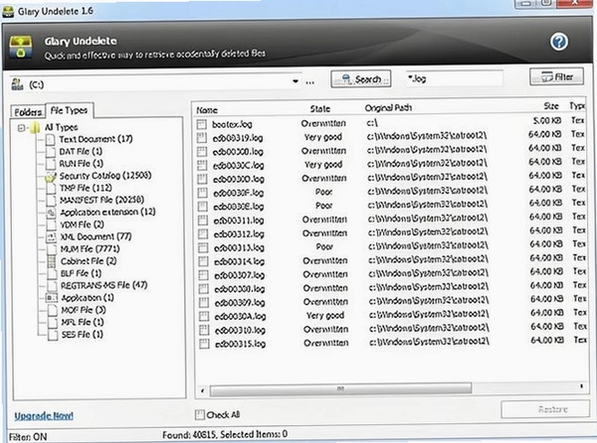Viewport: 597px width, 443px height.
Task: Click the horizontal scrollbar thumb in file list
Action: 340,389
